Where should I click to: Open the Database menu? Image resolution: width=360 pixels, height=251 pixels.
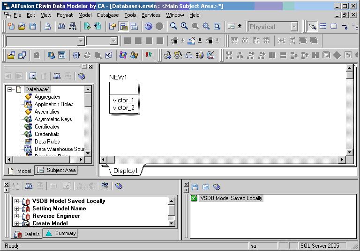click(108, 15)
